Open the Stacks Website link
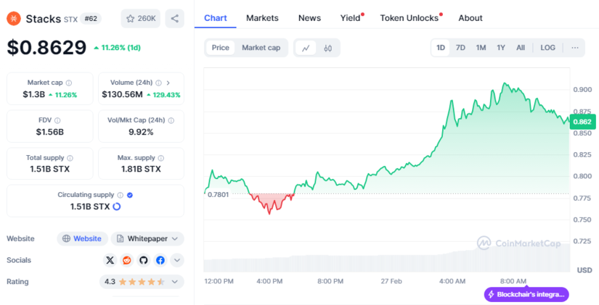 tap(82, 238)
